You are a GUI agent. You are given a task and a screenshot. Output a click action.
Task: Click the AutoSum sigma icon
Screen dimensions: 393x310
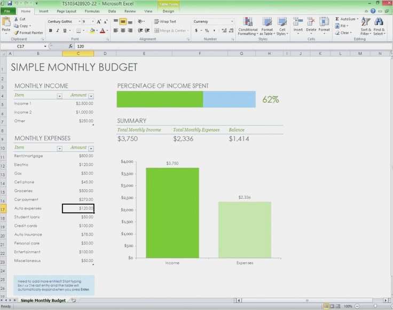pyautogui.click(x=337, y=19)
